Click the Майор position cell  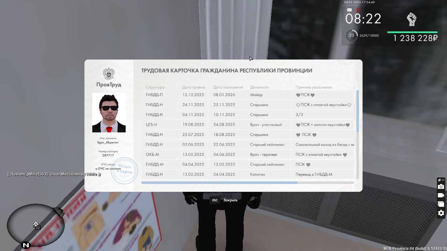(256, 95)
